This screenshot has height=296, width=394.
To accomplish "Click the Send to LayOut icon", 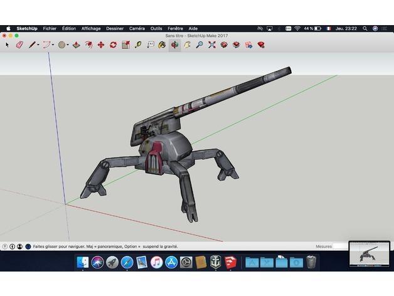I will pyautogui.click(x=248, y=45).
